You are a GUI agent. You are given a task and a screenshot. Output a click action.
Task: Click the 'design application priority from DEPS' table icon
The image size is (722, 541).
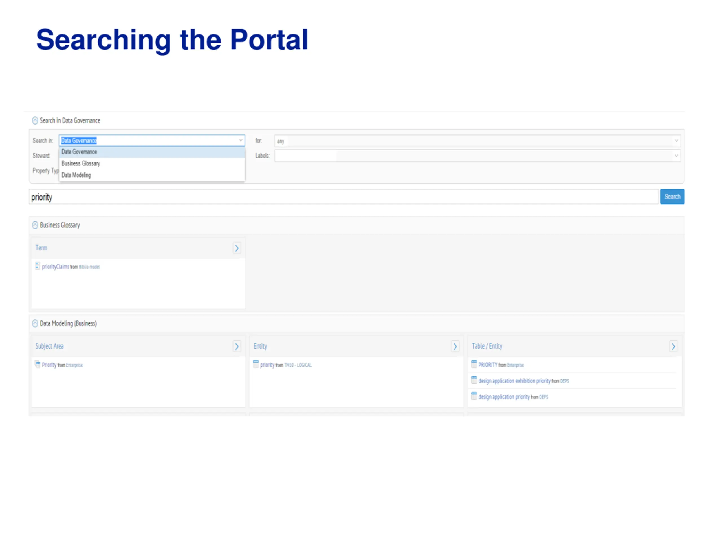point(474,396)
